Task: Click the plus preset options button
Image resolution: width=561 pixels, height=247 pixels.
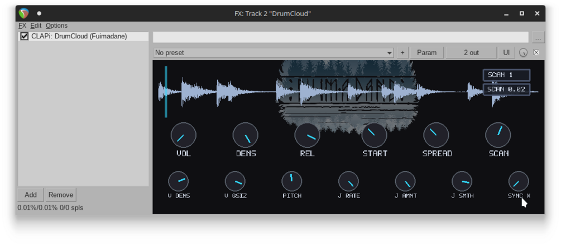Action: 402,52
